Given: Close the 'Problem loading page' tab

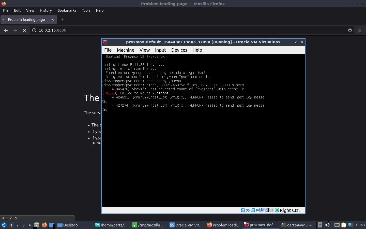Looking at the screenshot, I should [53, 20].
